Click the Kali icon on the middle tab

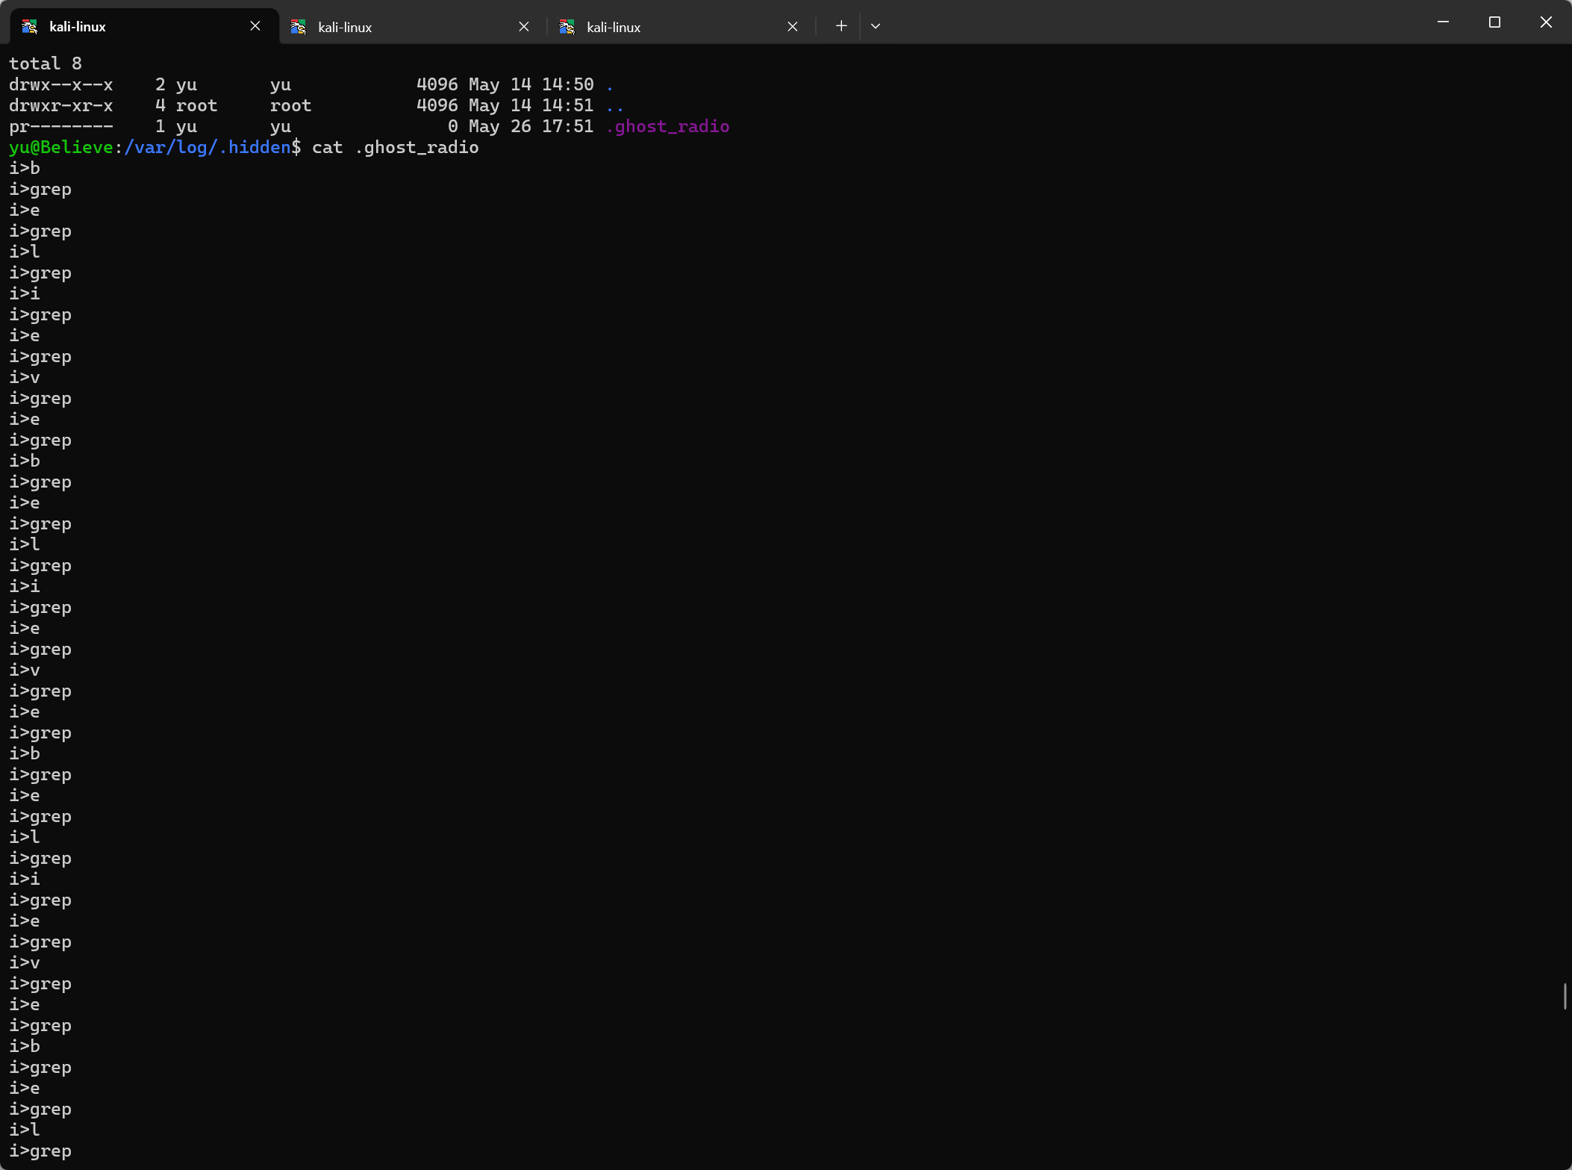click(299, 27)
